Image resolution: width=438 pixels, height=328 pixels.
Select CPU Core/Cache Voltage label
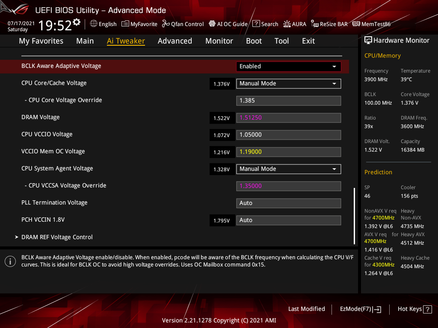(x=54, y=83)
